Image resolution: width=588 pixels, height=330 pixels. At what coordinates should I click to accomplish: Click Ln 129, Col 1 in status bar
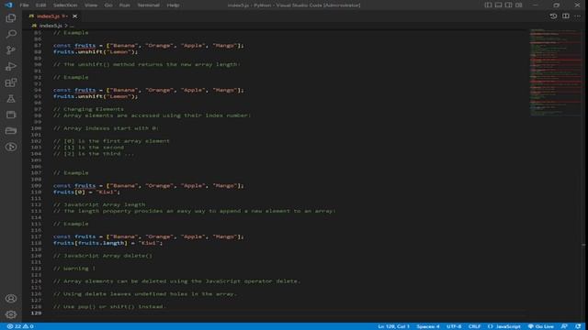click(x=394, y=326)
